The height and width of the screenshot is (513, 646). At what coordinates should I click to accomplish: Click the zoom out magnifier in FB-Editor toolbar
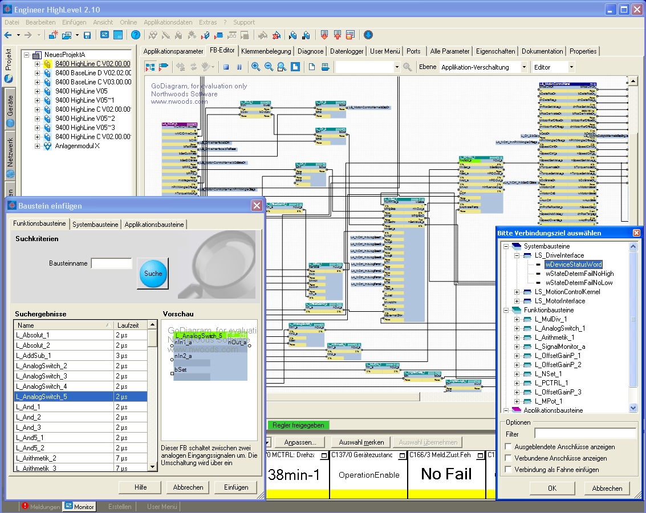(269, 67)
